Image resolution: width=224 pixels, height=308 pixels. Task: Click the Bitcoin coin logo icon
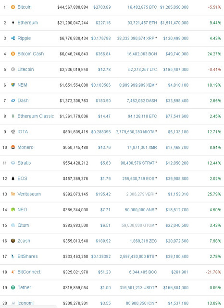click(x=13, y=7)
